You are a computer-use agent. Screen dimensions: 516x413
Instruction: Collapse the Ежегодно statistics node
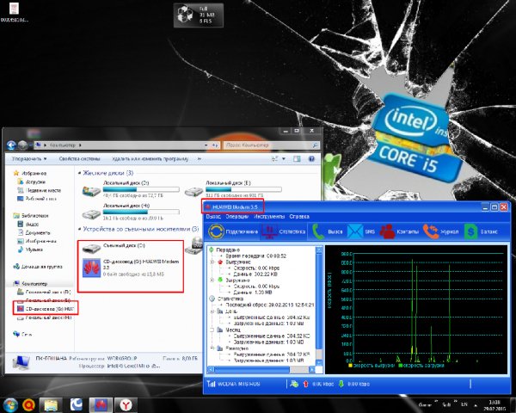[x=212, y=348]
